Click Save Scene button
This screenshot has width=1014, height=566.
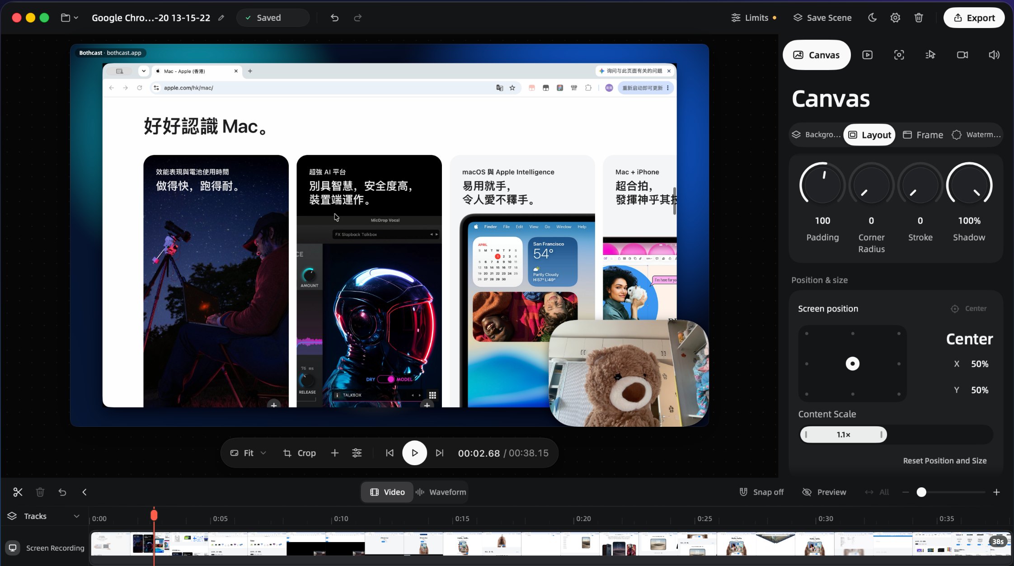point(822,18)
